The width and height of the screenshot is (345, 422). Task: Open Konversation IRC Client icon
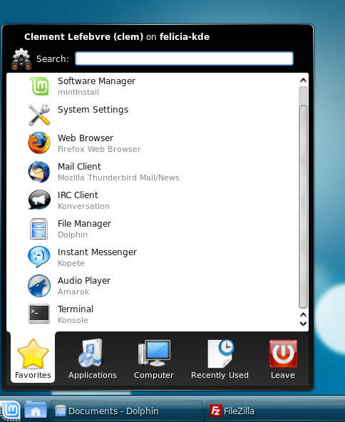[39, 200]
